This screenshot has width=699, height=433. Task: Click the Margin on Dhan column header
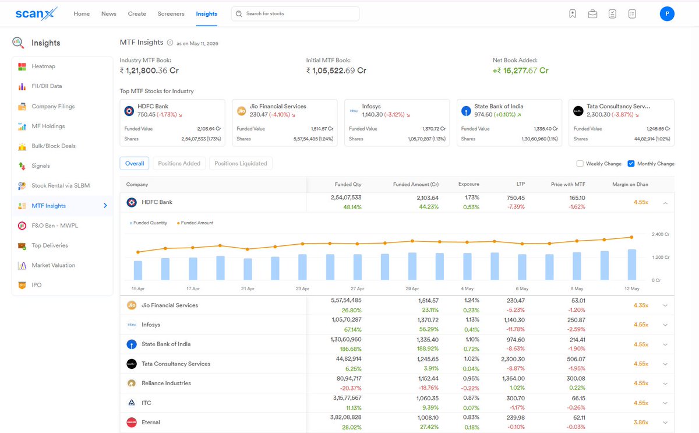click(630, 185)
